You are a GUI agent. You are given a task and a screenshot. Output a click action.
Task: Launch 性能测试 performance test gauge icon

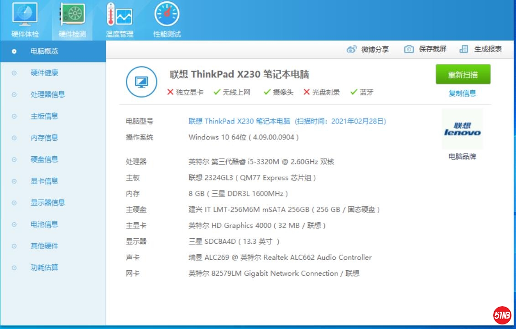point(167,15)
